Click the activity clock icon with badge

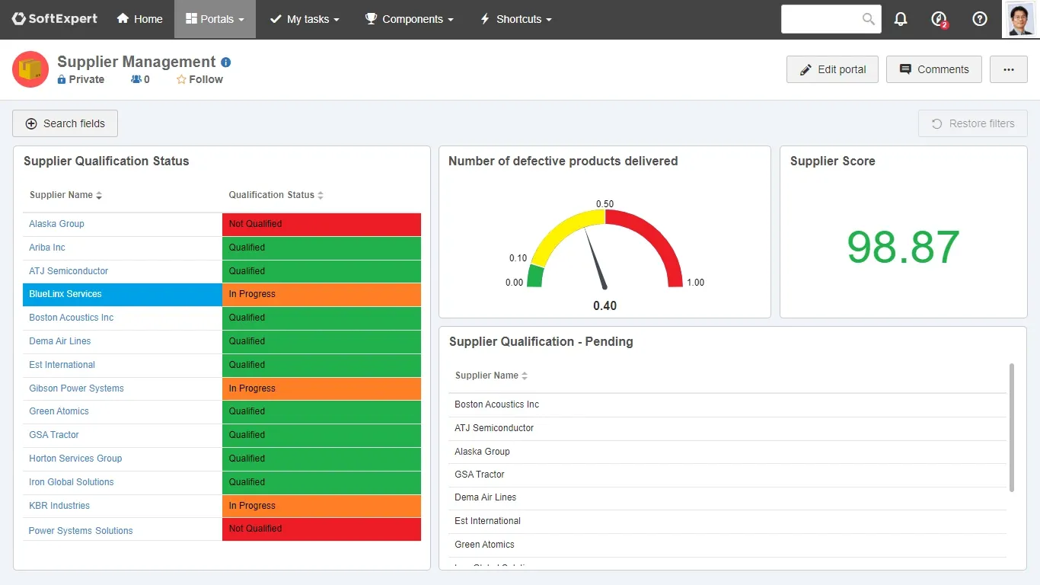click(940, 19)
